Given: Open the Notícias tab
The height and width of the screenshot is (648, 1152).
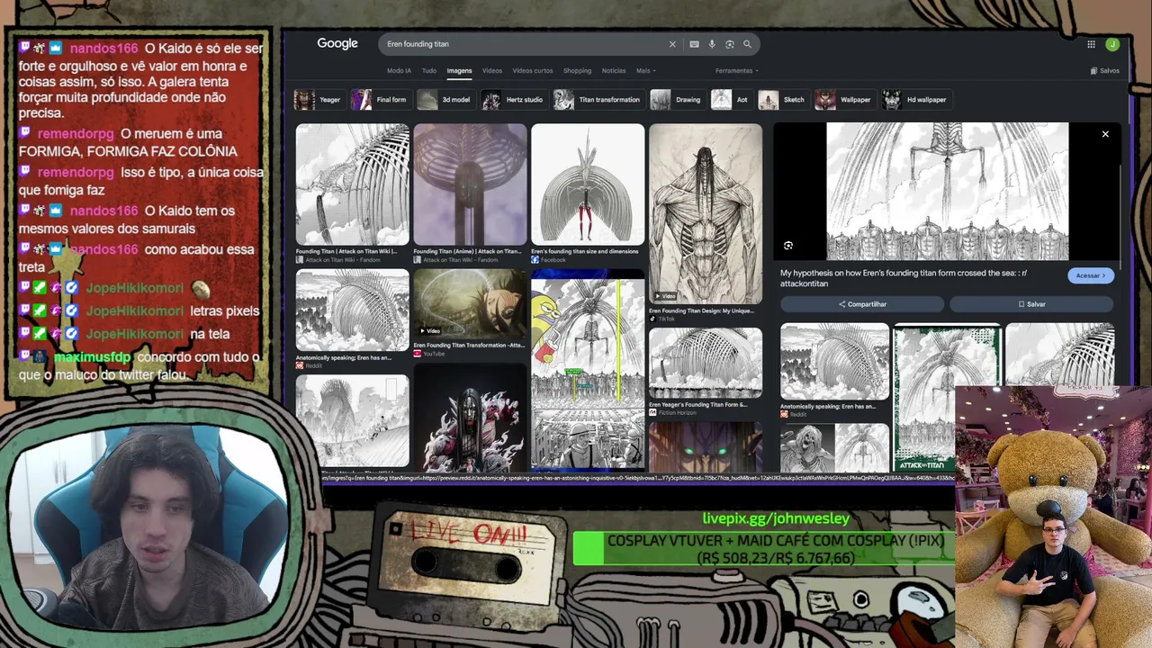Looking at the screenshot, I should click(x=614, y=71).
